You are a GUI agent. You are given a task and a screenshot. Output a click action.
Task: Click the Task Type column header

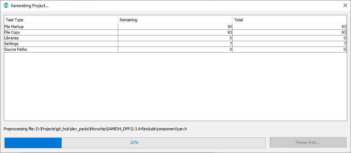(61, 20)
